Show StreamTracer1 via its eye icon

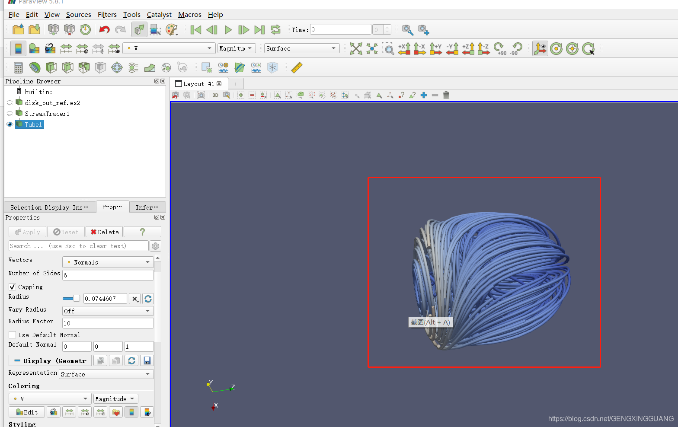point(10,114)
